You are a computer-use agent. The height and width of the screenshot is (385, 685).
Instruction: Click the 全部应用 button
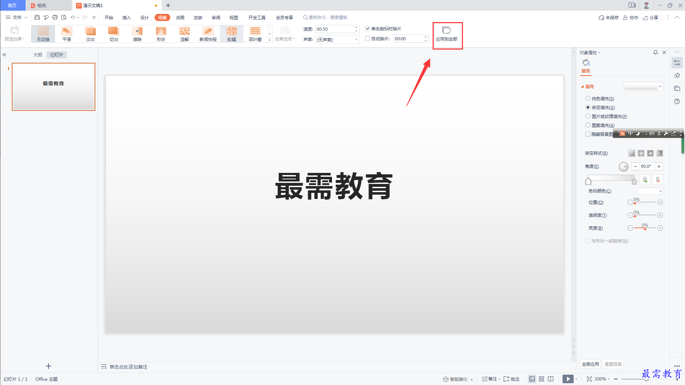click(590, 364)
